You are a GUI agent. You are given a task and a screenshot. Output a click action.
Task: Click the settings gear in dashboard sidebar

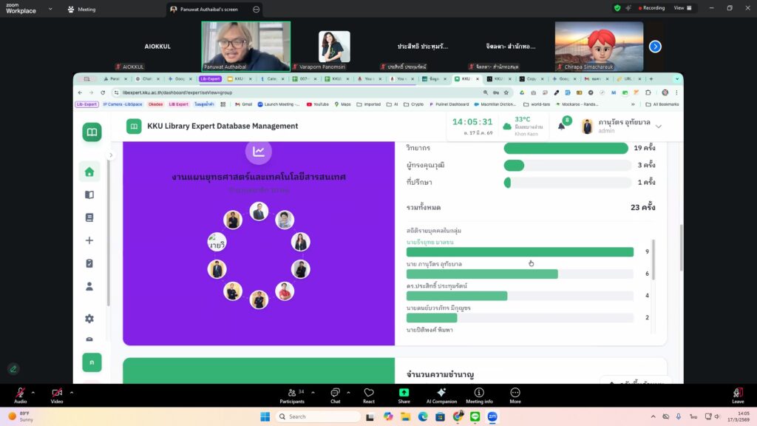tap(89, 318)
